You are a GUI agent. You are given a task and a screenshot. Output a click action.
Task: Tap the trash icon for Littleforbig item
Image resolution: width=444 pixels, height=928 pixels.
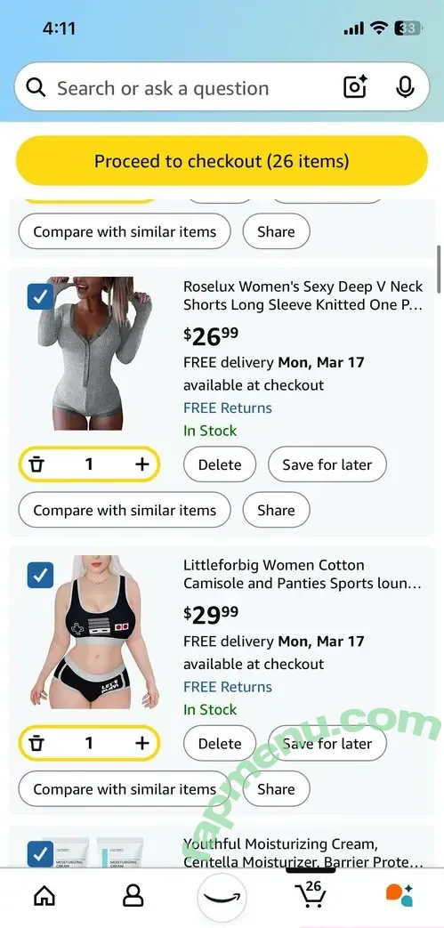[36, 743]
